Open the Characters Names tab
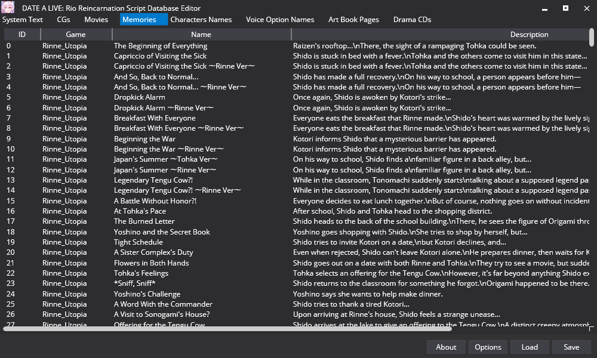This screenshot has width=597, height=358. point(201,20)
